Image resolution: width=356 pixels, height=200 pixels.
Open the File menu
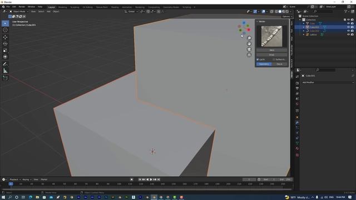click(8, 7)
